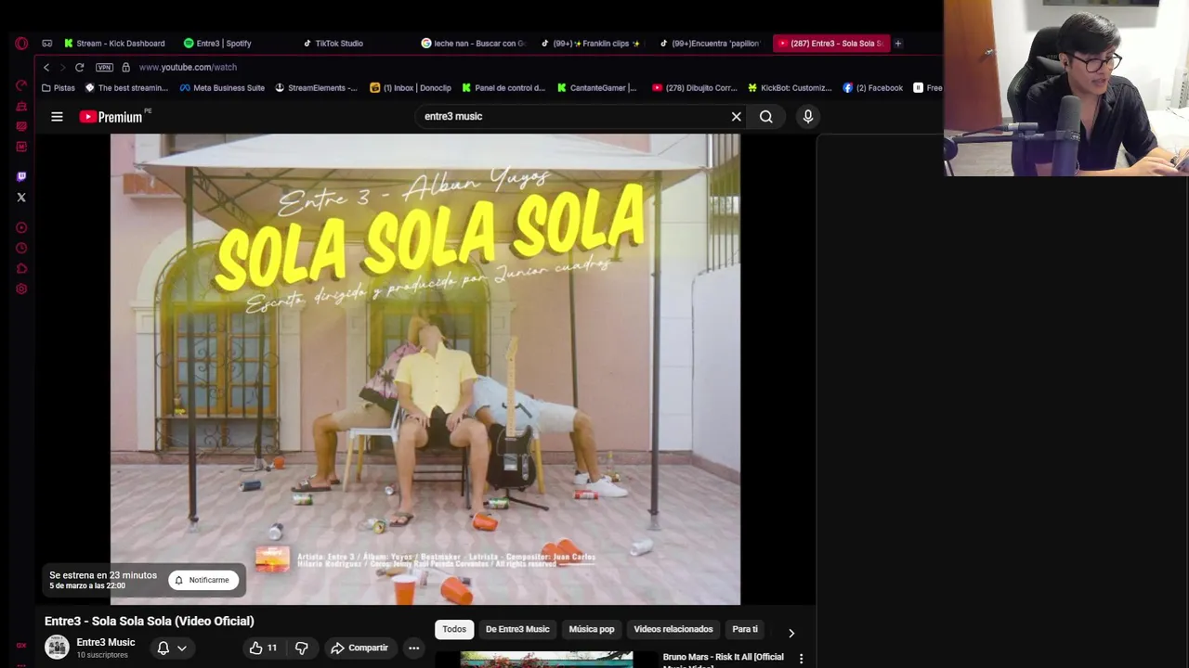
Task: Run search with magnifier button
Action: 765,117
